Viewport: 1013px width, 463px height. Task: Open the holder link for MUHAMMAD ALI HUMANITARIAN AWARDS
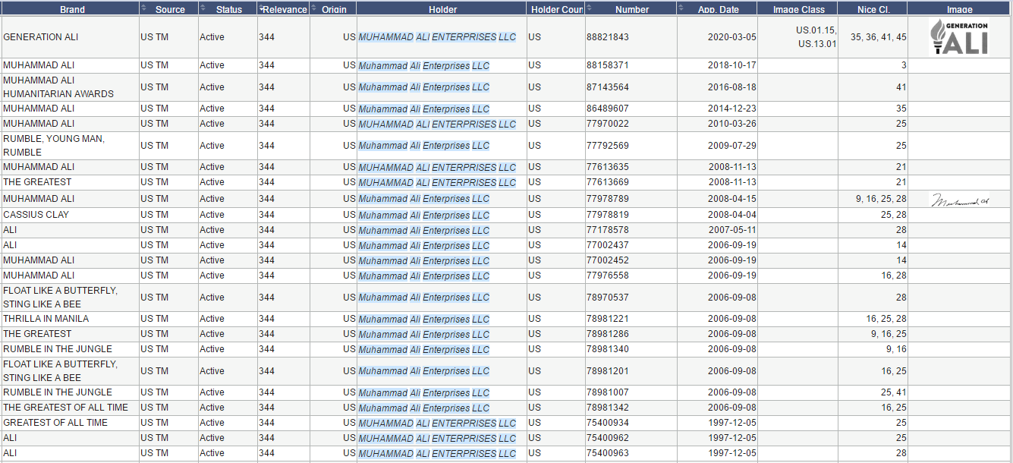click(424, 87)
